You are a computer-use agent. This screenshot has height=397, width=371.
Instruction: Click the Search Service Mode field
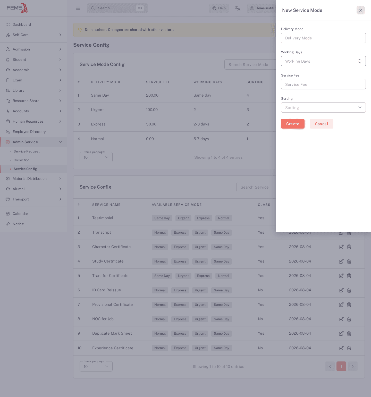click(250, 64)
